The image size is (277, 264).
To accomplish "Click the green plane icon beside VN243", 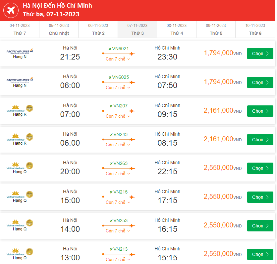I will 111,135.
